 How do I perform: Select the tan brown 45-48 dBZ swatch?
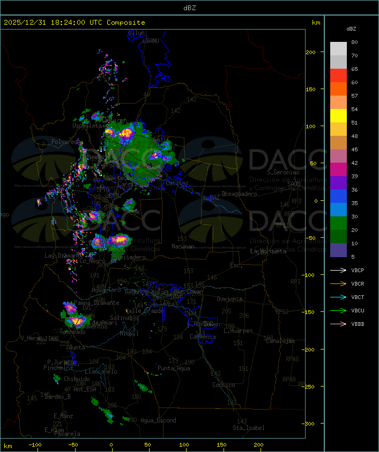pos(338,142)
